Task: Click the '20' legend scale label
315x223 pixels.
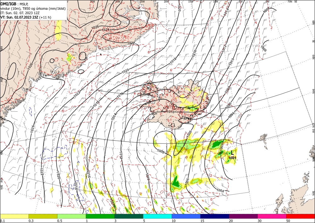Action: coord(231,221)
